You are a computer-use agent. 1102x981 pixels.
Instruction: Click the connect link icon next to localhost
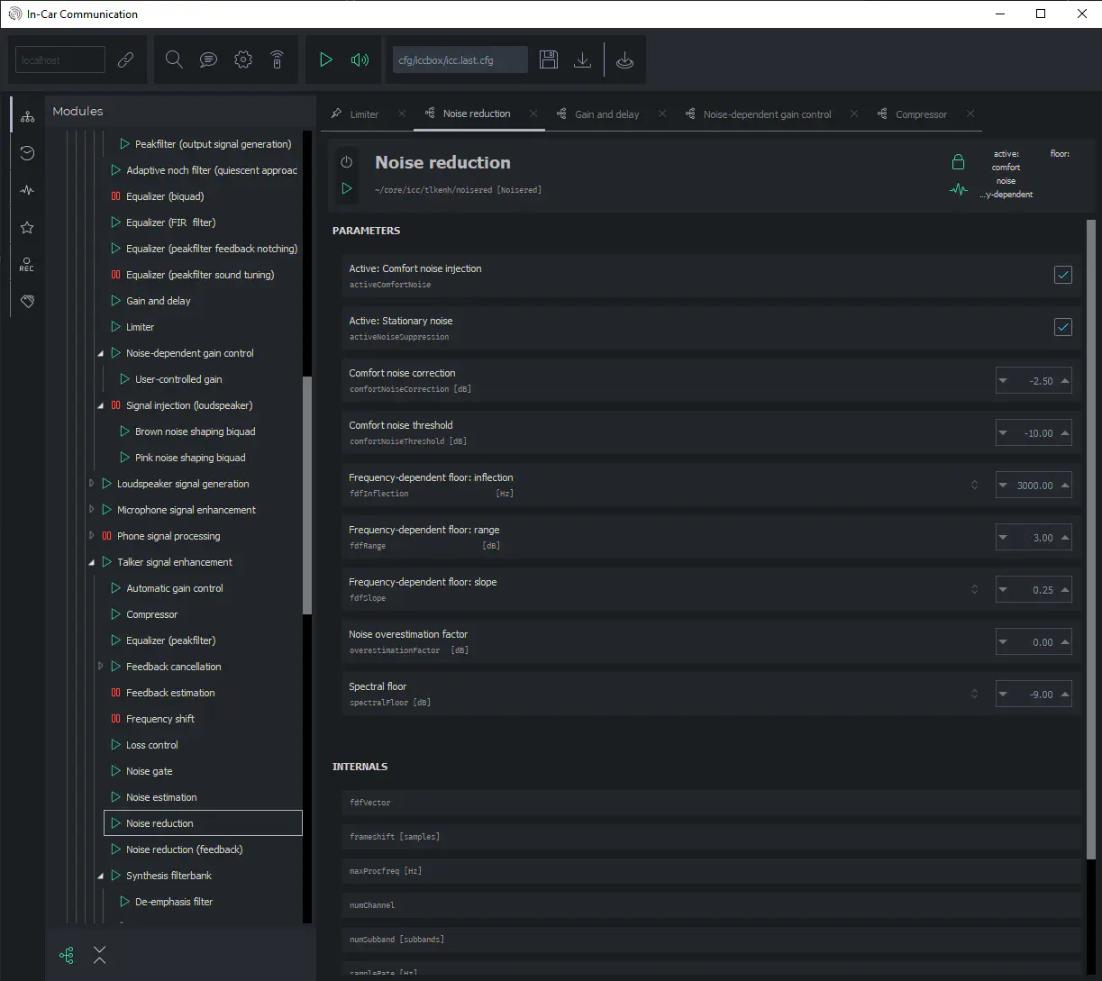(126, 60)
